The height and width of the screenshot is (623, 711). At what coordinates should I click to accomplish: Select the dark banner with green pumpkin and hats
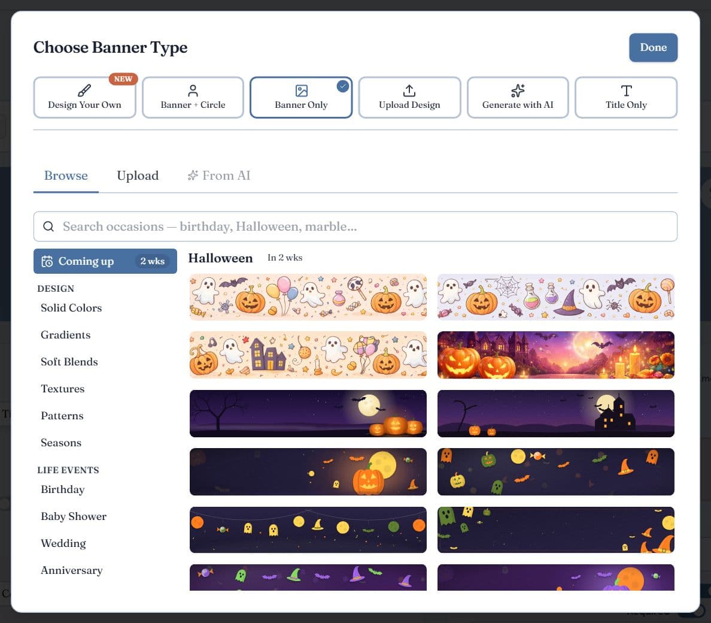[555, 471]
